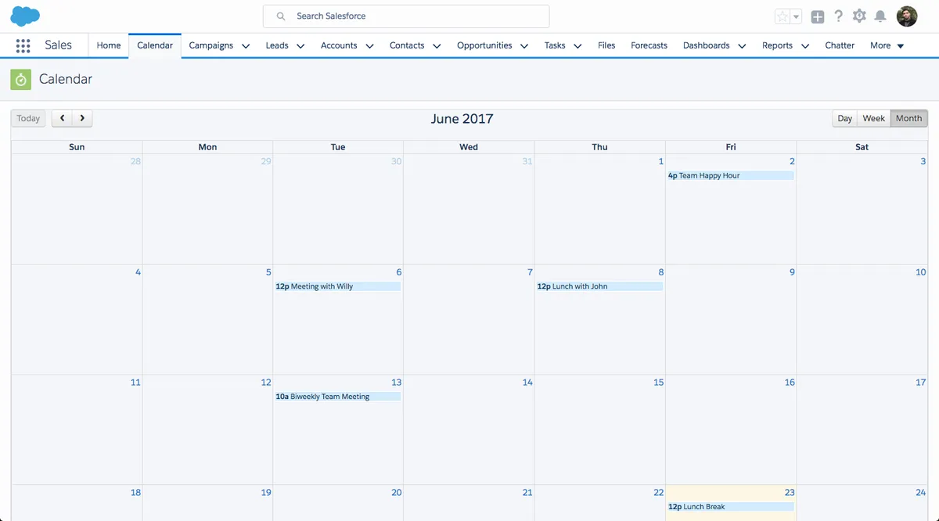The image size is (939, 521).
Task: Open the global actions plus icon
Action: (x=818, y=16)
